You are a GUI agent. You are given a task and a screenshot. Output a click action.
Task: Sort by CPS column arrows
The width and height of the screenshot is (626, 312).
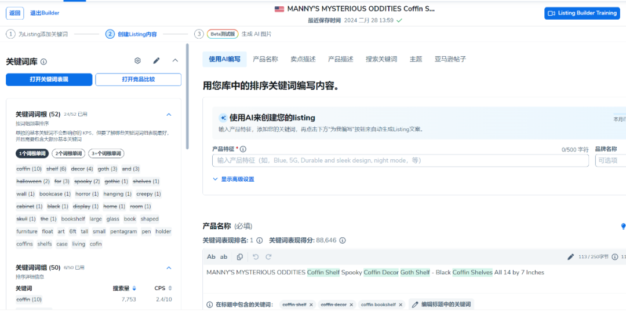pos(170,288)
